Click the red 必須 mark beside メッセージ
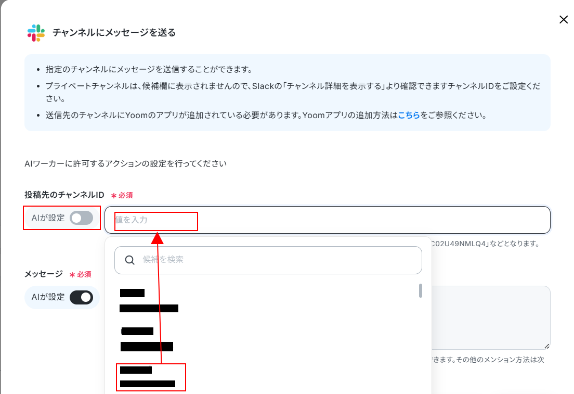 [81, 274]
